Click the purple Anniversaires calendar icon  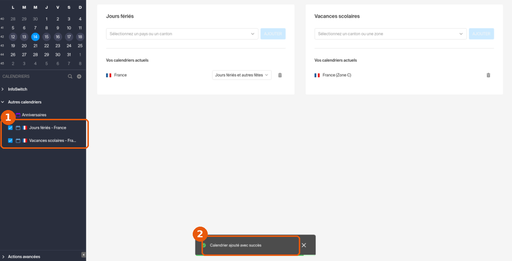(x=18, y=115)
